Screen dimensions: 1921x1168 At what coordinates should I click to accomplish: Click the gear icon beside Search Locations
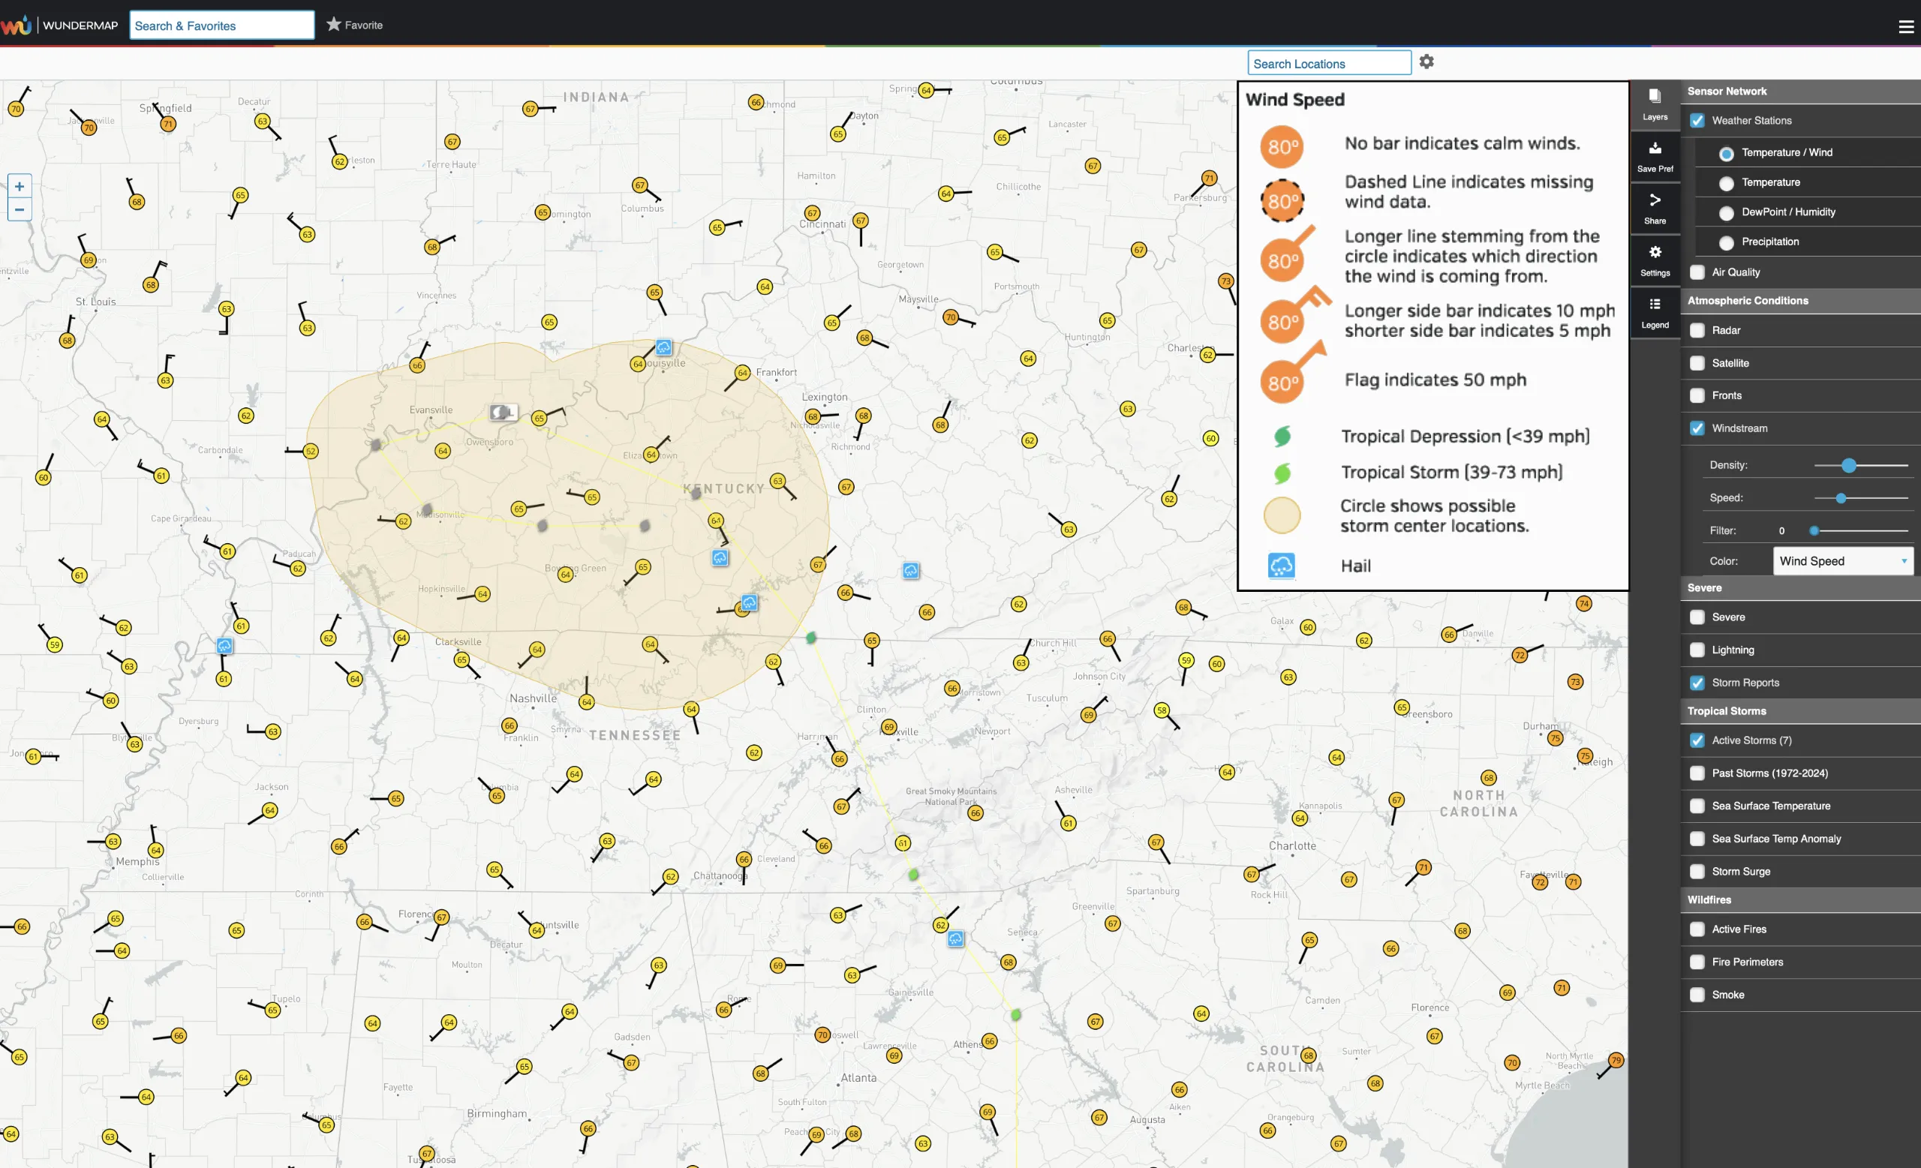pos(1426,62)
